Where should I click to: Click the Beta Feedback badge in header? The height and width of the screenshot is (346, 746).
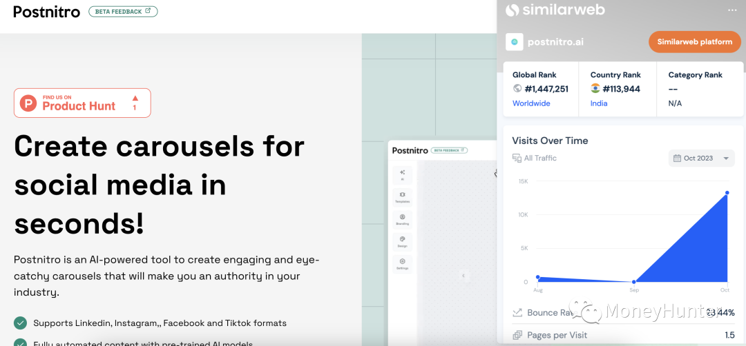tap(123, 12)
